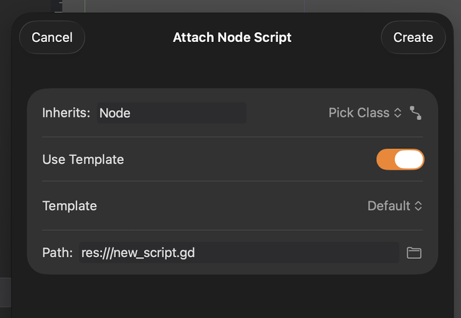Click the chevron beside Default template
The width and height of the screenshot is (461, 318).
point(418,206)
